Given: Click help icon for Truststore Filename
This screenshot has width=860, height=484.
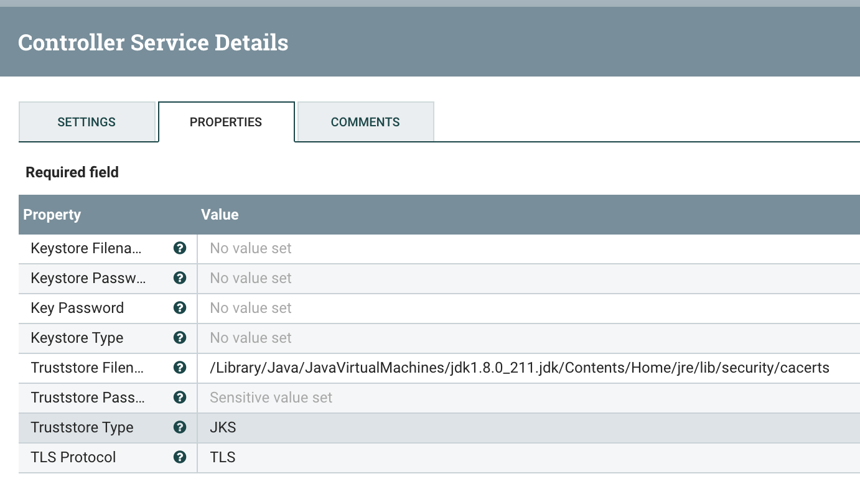Looking at the screenshot, I should pyautogui.click(x=180, y=368).
